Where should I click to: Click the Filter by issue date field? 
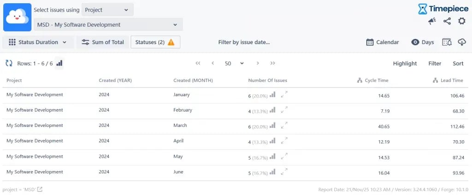tap(244, 42)
